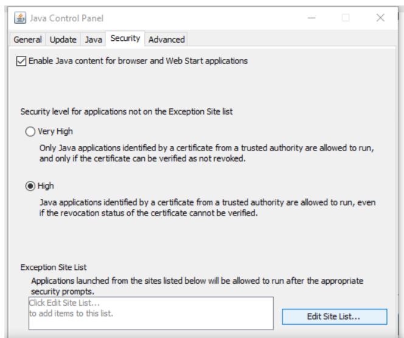The height and width of the screenshot is (338, 404).
Task: Open the Edit Site List dialog
Action: (335, 317)
